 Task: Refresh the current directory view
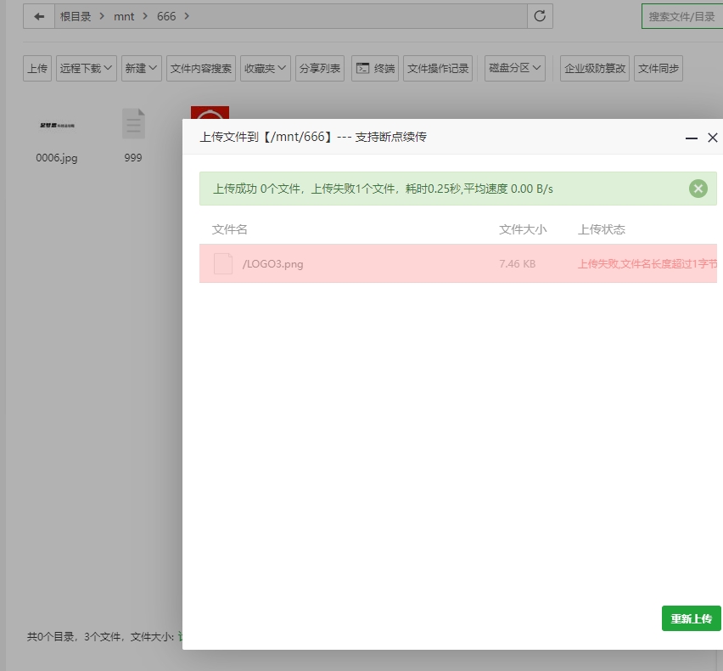click(x=539, y=16)
